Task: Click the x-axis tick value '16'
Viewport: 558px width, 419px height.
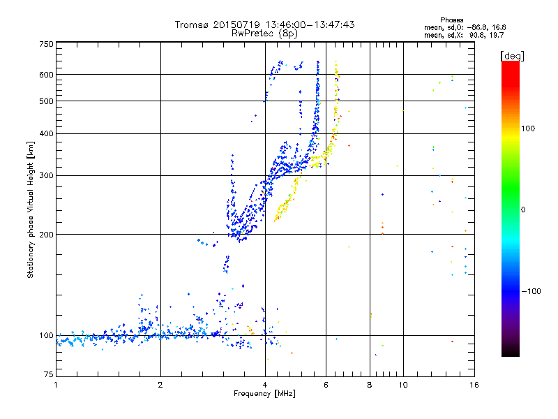Action: [474, 385]
